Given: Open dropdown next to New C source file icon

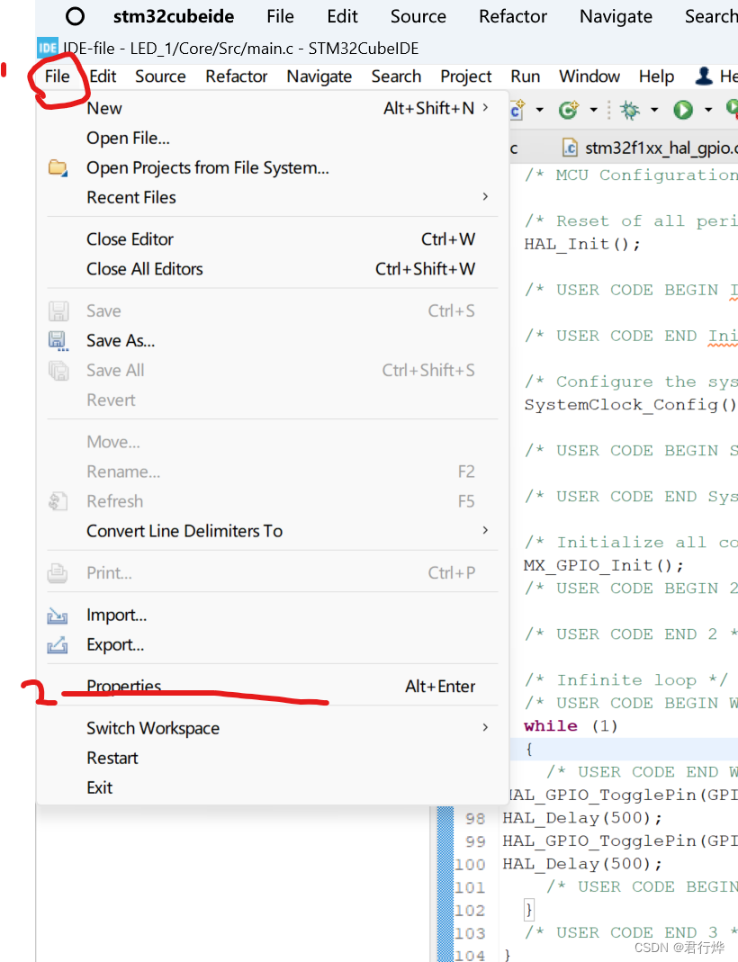Looking at the screenshot, I should (x=539, y=111).
